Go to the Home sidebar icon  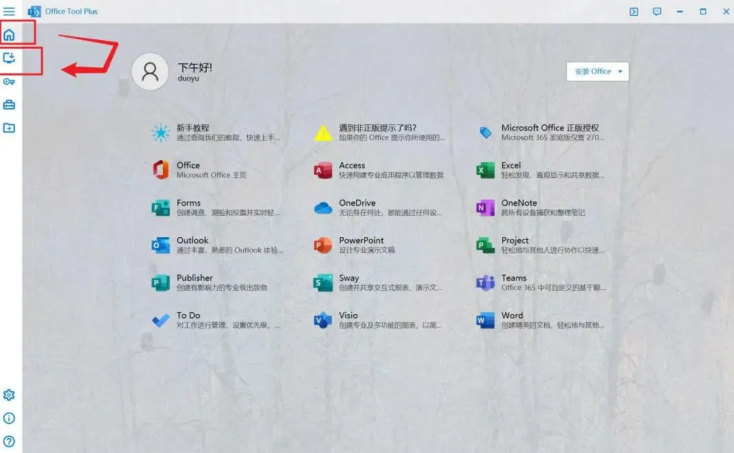click(x=9, y=34)
